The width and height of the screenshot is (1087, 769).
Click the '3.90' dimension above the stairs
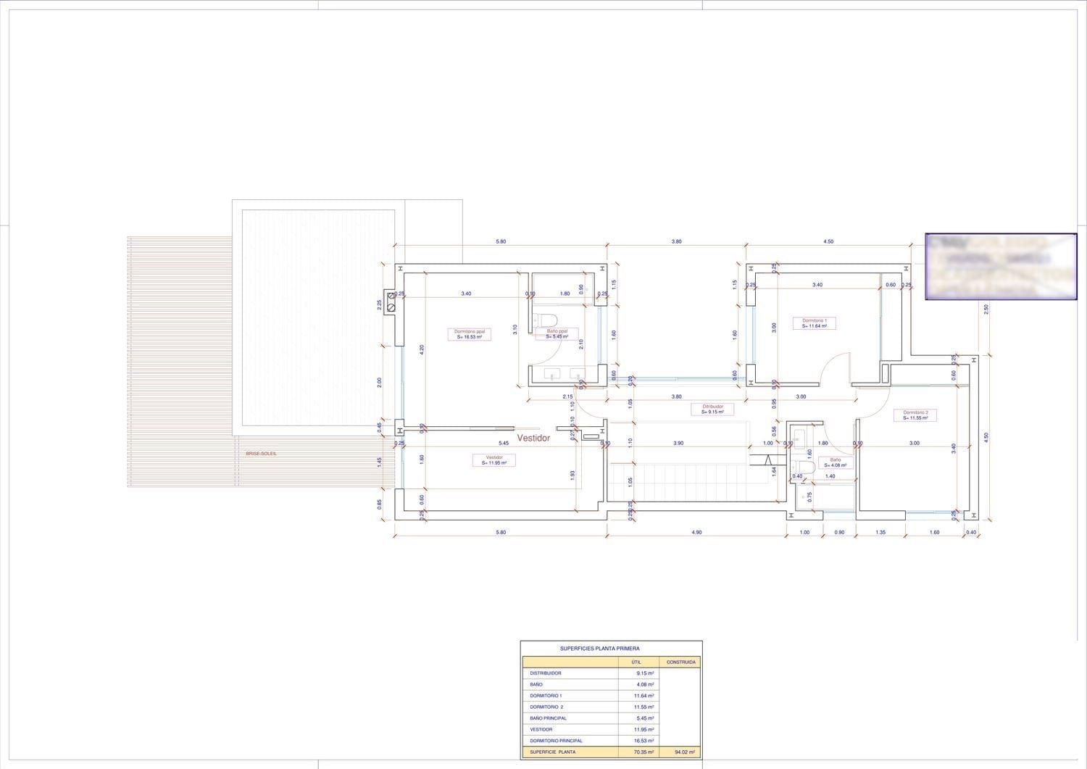(x=678, y=443)
